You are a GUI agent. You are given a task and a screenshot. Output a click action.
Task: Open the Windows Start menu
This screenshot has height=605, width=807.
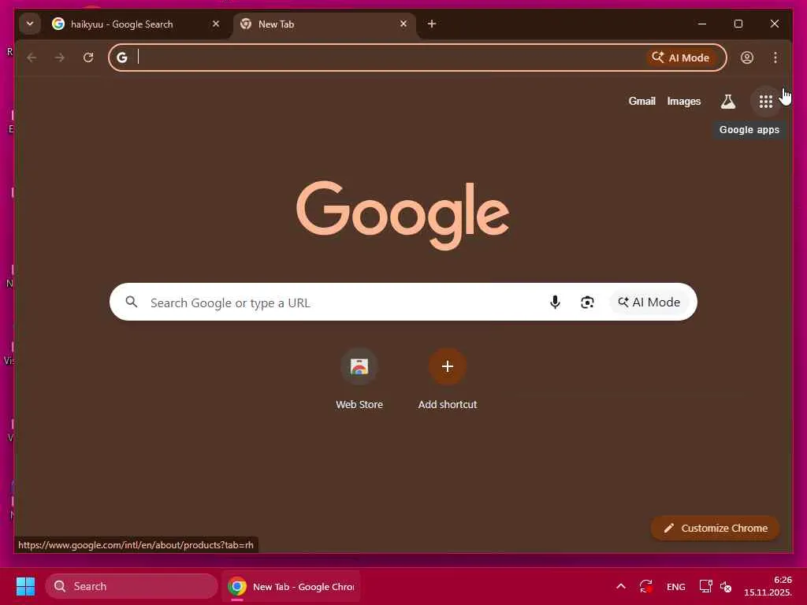point(26,586)
